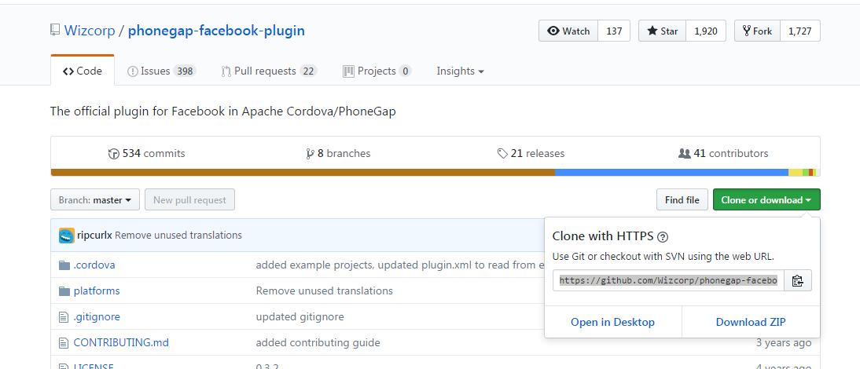
Task: Fork this repository
Action: tap(757, 31)
